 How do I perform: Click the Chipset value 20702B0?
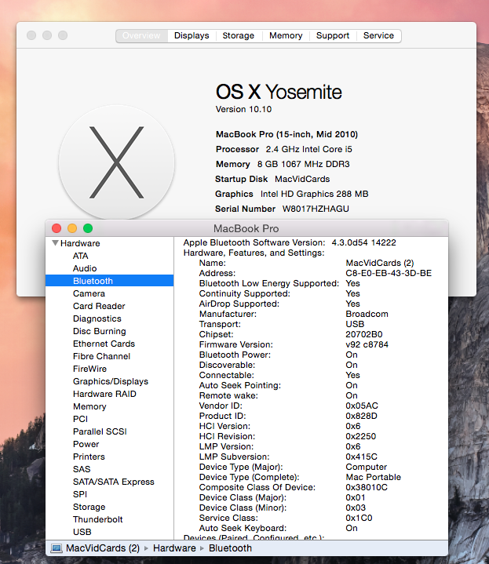pyautogui.click(x=364, y=334)
